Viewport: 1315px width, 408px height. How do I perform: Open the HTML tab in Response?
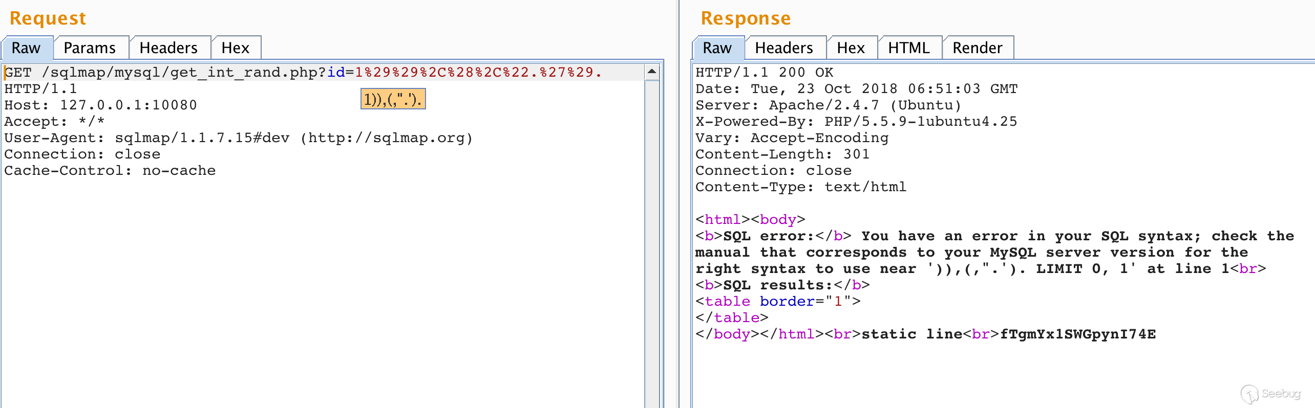click(x=909, y=48)
